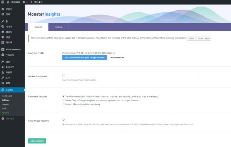231x147 pixels.
Task: Open the 플러그인 plugins icon in sidebar
Action: (3, 67)
